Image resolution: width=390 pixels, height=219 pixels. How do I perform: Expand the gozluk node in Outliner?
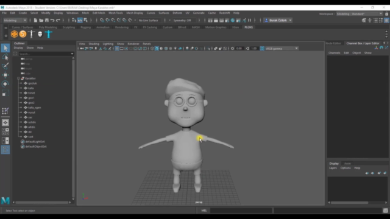[21, 83]
